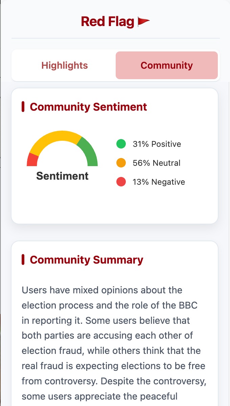Click the red Negative legend dot
The image size is (230, 406).
pos(121,182)
